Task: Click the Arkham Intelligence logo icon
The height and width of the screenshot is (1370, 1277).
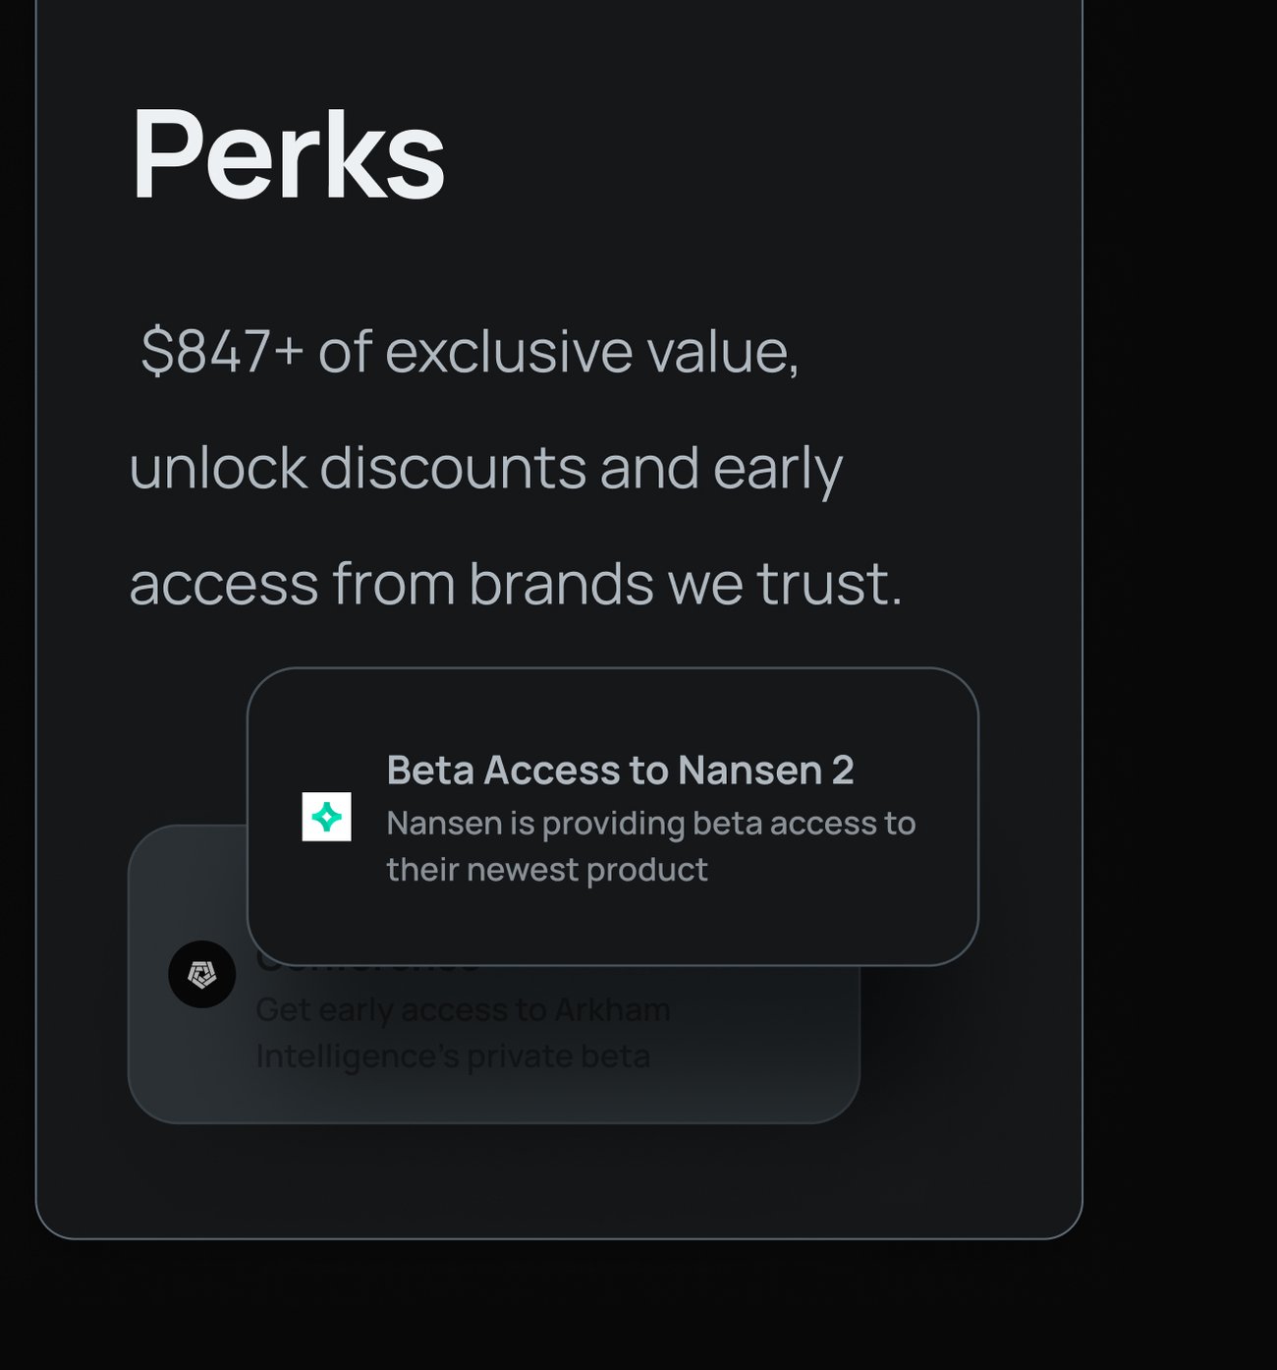Action: 201,974
